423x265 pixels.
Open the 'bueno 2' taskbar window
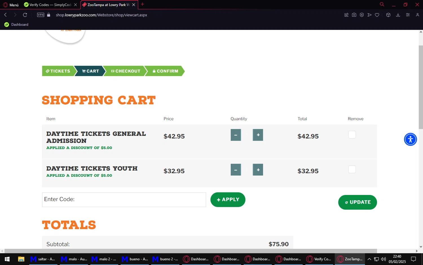(x=165, y=259)
